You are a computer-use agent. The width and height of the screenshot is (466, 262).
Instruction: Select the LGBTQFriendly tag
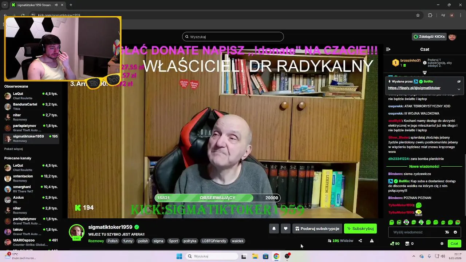pos(214,241)
